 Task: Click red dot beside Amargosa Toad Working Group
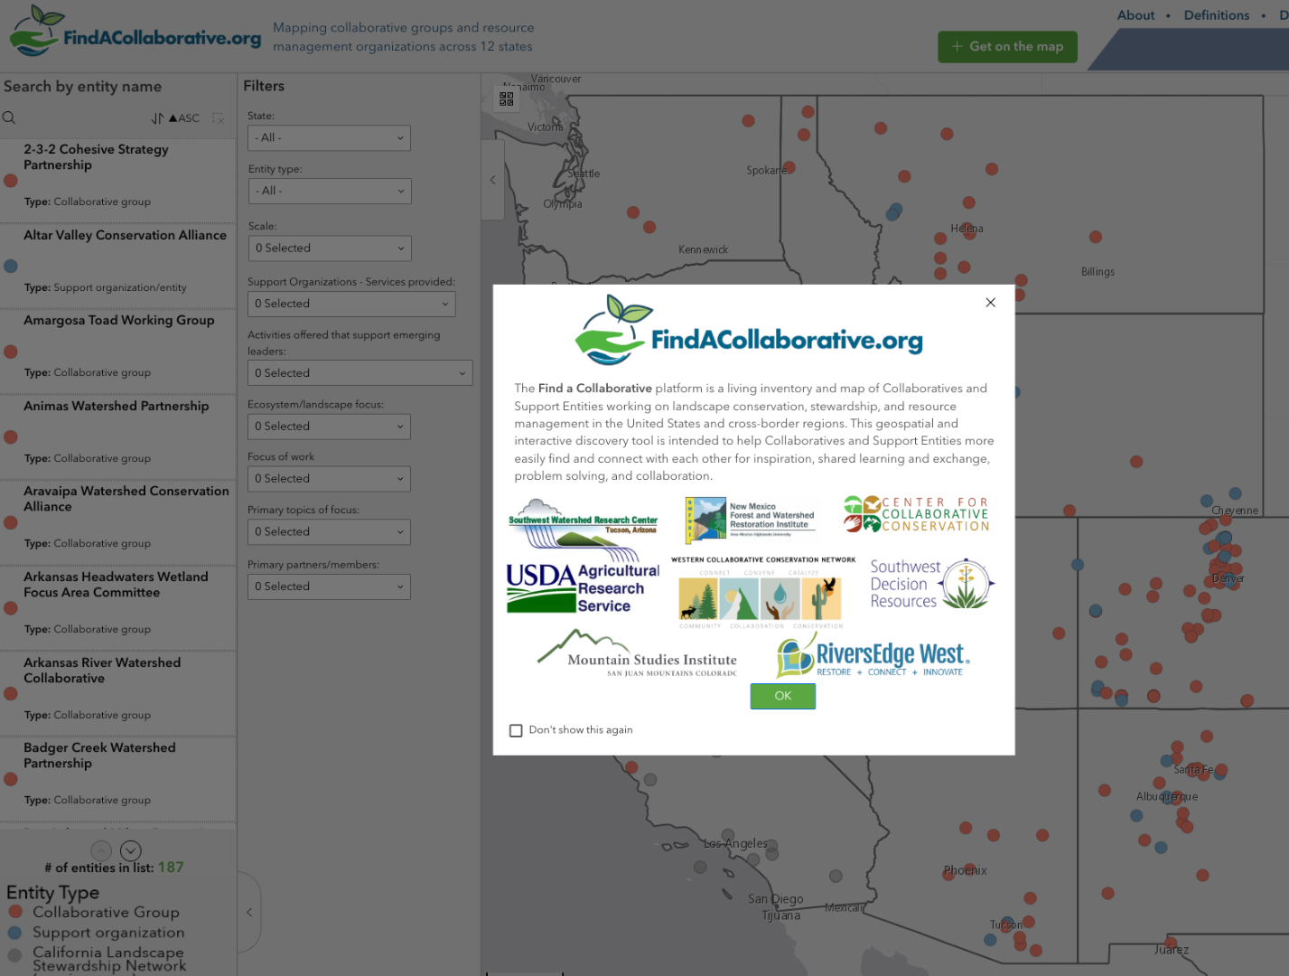point(11,352)
